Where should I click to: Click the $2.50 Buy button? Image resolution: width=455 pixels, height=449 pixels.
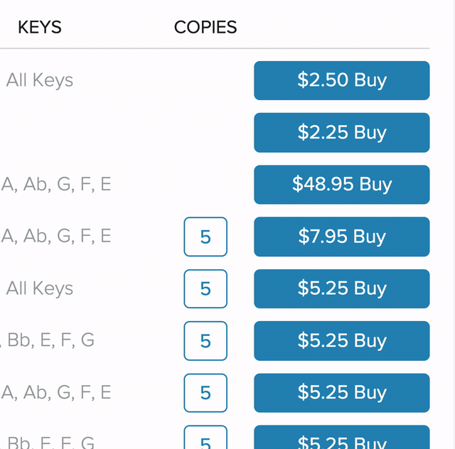(341, 80)
